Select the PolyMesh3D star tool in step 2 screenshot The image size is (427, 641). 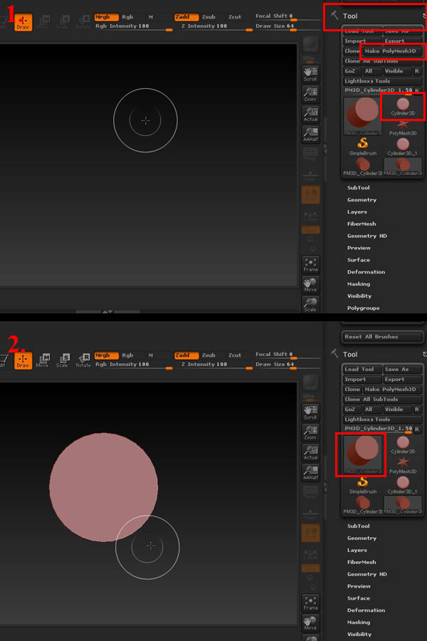click(x=403, y=465)
